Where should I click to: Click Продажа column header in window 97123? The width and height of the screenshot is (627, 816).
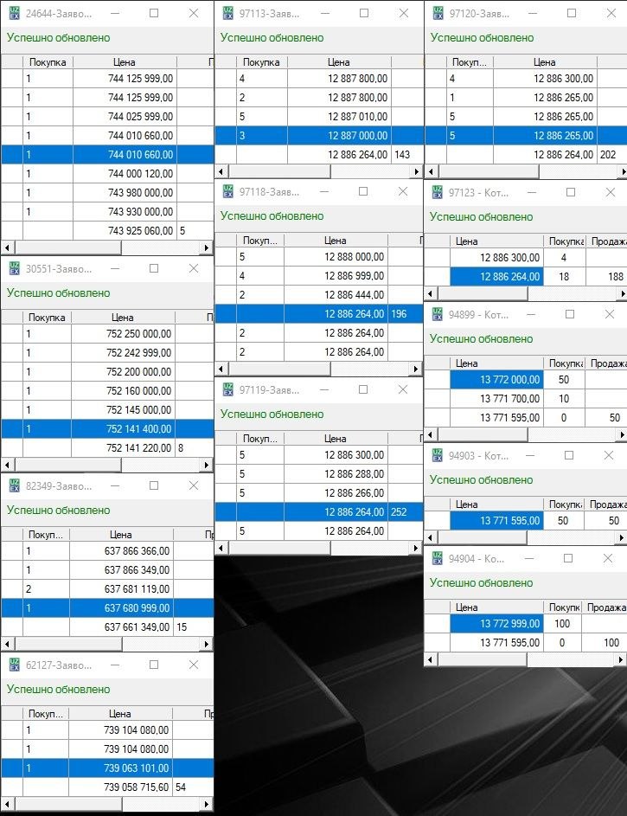point(606,241)
